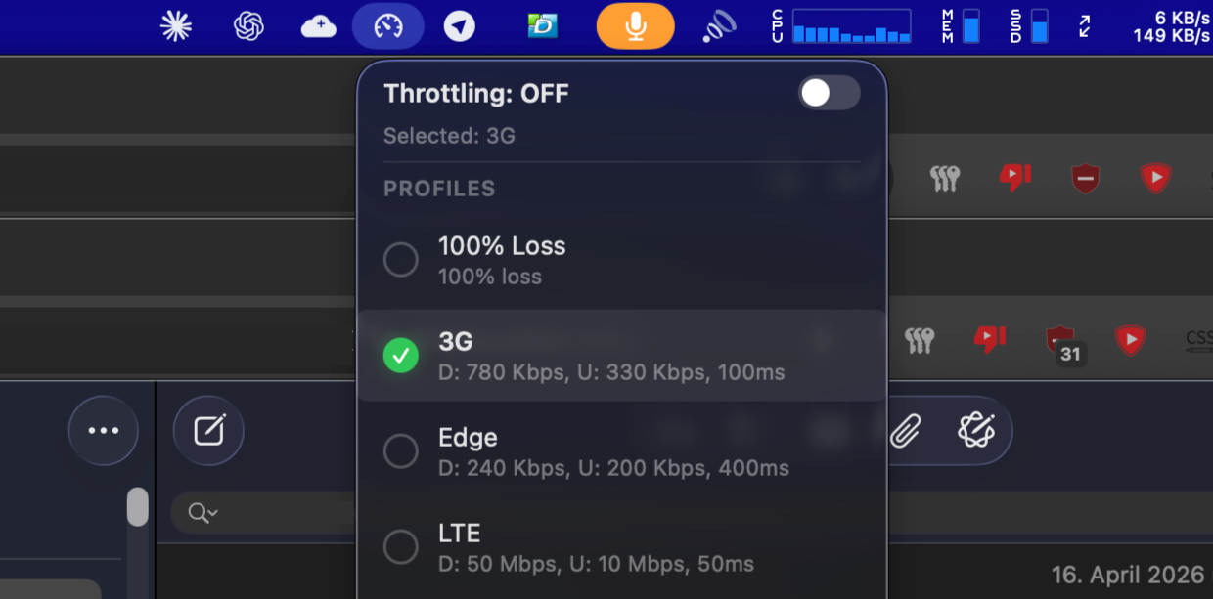Open the three-dots more options button
Screen dimensions: 1213x599
point(104,430)
